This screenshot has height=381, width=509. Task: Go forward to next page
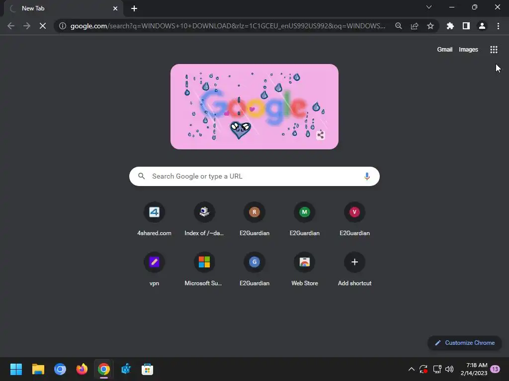tap(27, 26)
